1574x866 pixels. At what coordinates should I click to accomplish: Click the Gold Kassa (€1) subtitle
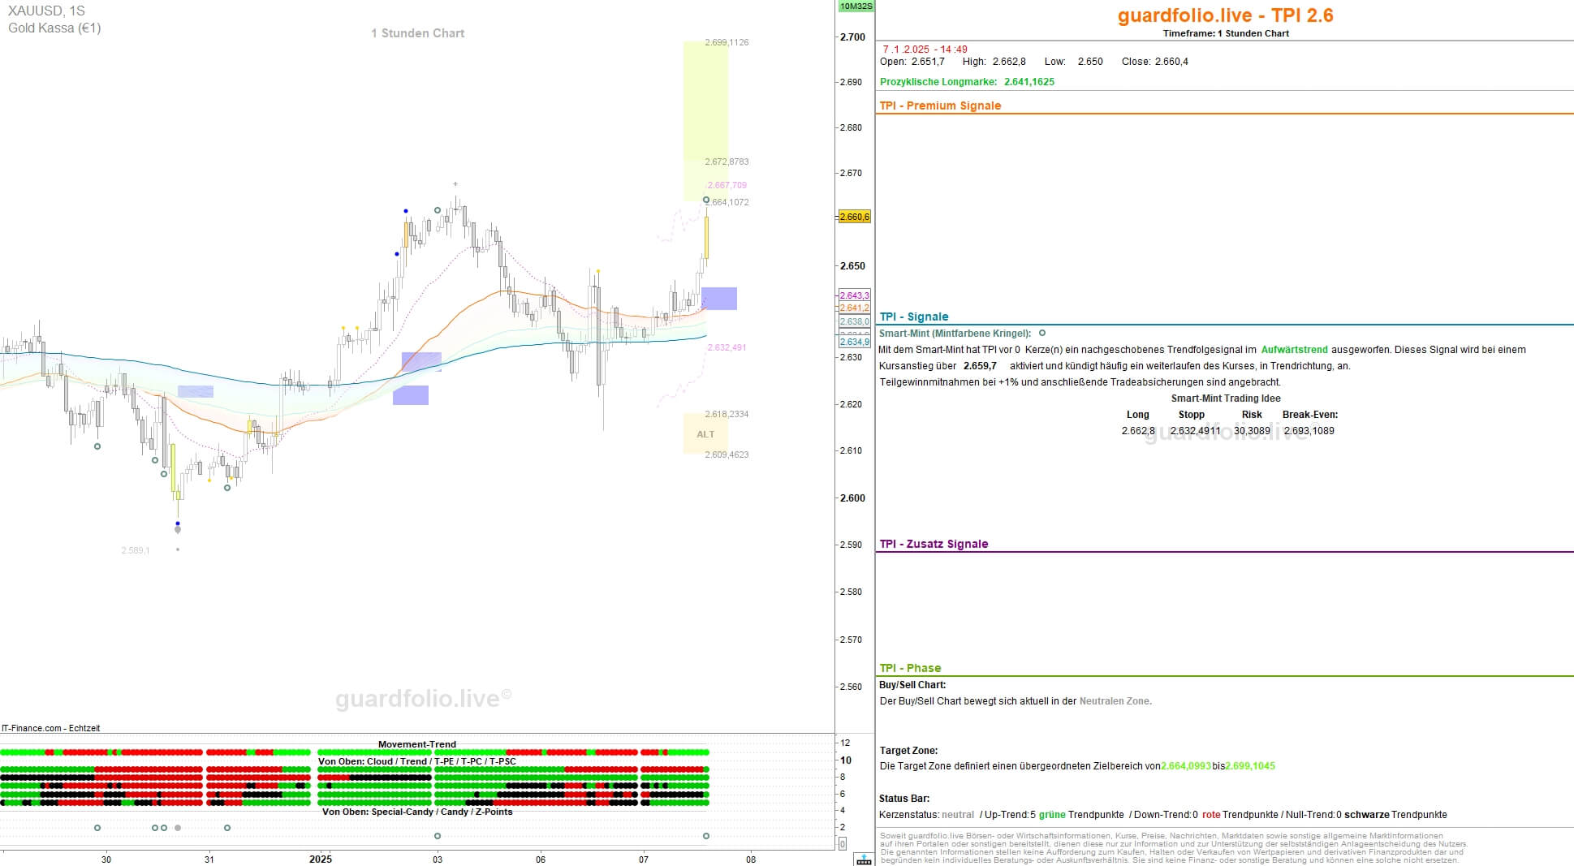pos(54,28)
